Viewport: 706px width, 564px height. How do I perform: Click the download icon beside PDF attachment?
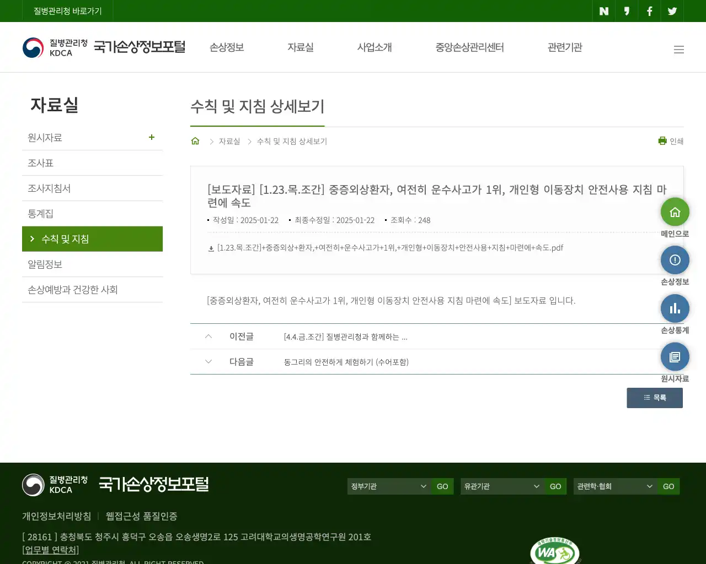click(211, 248)
